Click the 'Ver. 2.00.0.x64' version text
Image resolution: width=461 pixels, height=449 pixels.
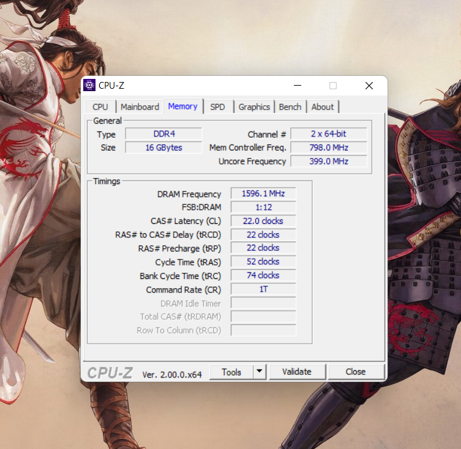click(x=172, y=374)
